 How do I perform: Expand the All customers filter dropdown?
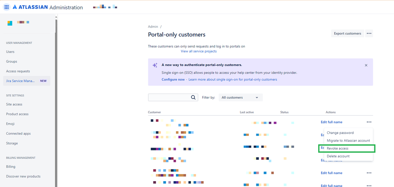click(x=240, y=97)
